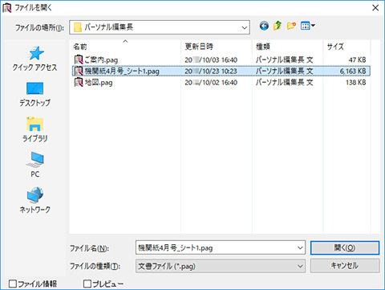Click the ご案内.pag file icon

(x=79, y=59)
